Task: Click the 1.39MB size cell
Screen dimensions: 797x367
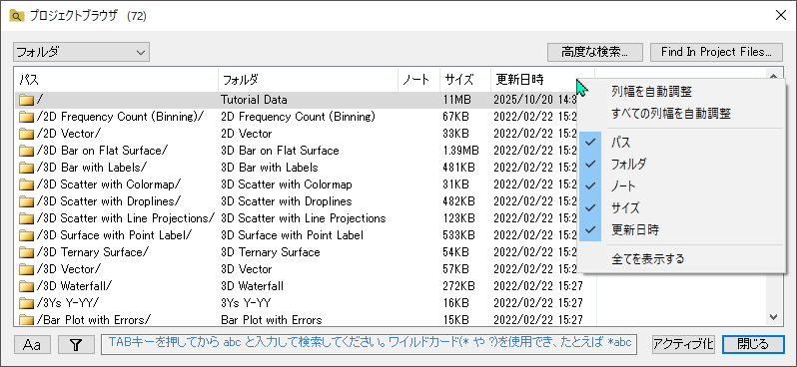Action: [460, 151]
